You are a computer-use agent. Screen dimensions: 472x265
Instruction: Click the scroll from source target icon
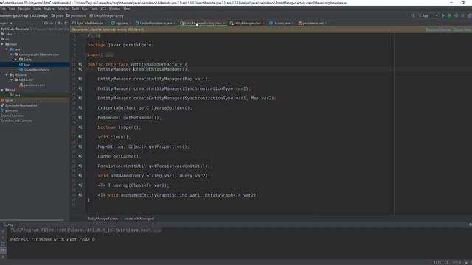[46, 23]
